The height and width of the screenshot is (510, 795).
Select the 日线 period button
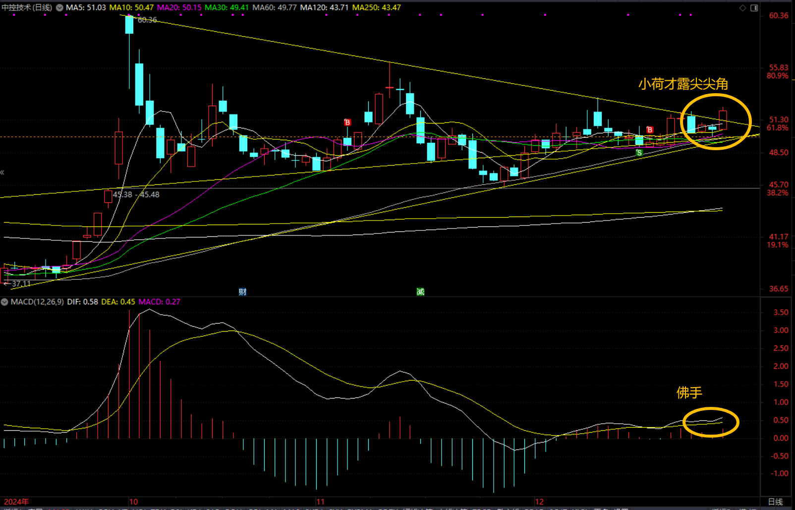tap(775, 502)
